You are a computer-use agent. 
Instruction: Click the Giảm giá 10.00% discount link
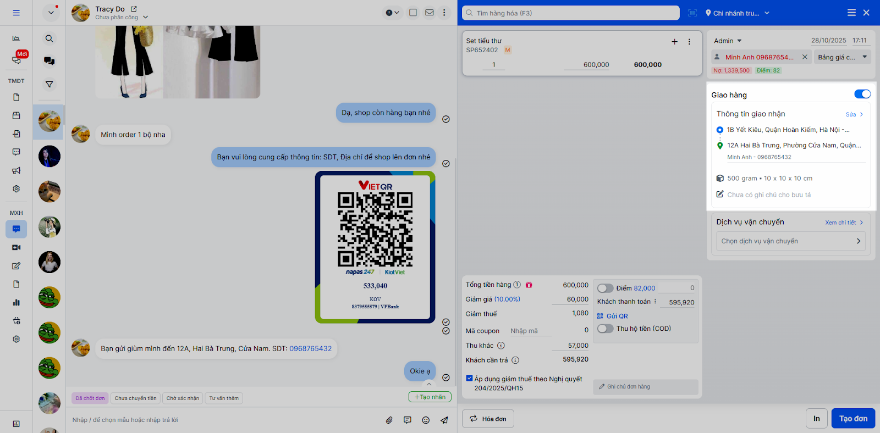coord(507,299)
